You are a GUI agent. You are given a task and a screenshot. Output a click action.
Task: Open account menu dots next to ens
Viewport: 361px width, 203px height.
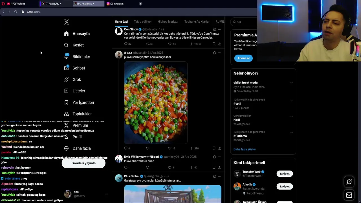click(106, 194)
